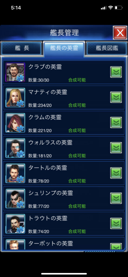Viewport: 128px width, 277px height.
Task: Select the 艦長の英霊 tab
Action: click(x=64, y=49)
